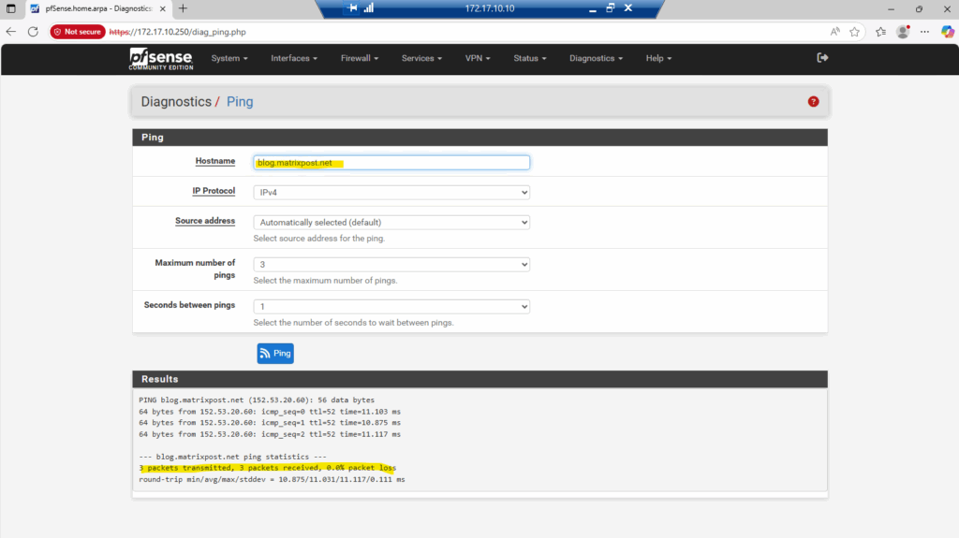
Task: Go back with the browser back arrow
Action: click(11, 32)
